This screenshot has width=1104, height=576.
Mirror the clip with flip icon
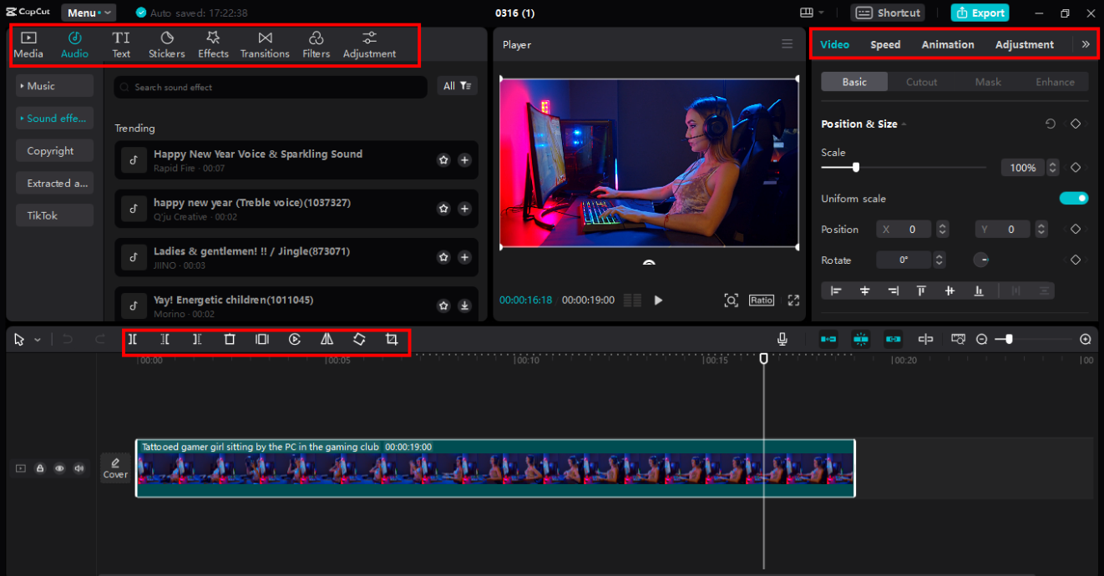[327, 339]
